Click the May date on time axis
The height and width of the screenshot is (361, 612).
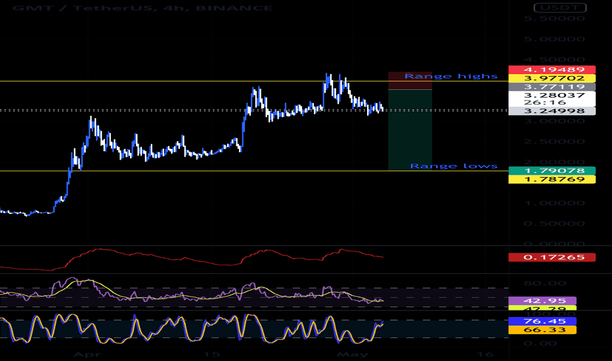tap(353, 354)
